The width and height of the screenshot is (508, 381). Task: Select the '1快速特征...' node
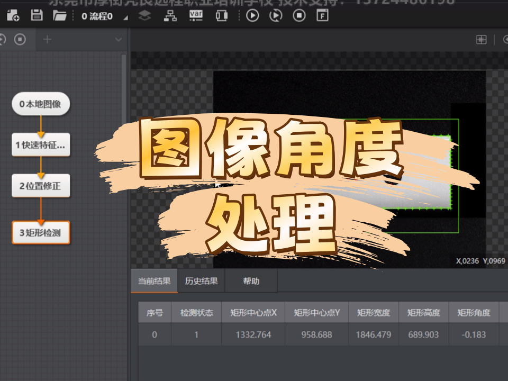(x=41, y=145)
